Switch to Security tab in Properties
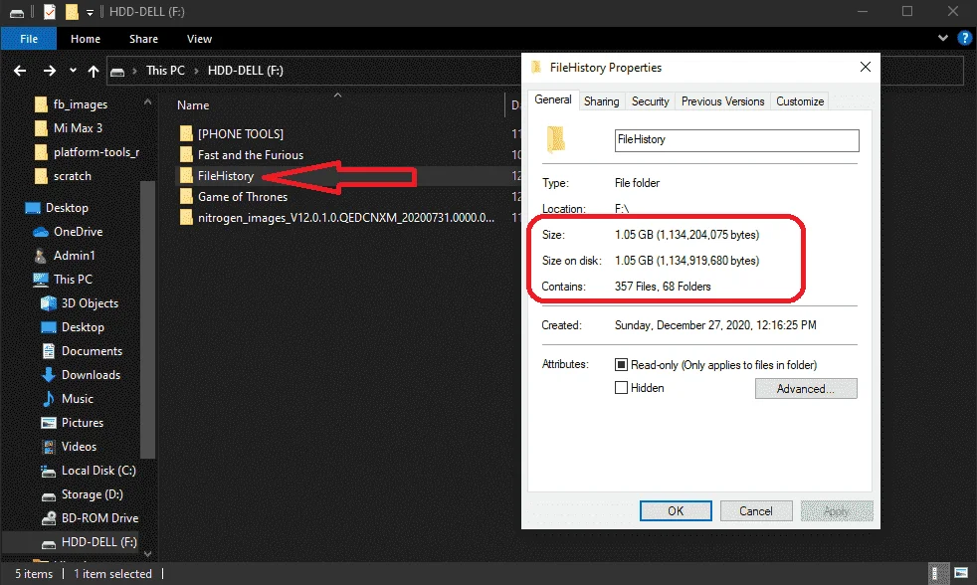977x585 pixels. pos(650,101)
